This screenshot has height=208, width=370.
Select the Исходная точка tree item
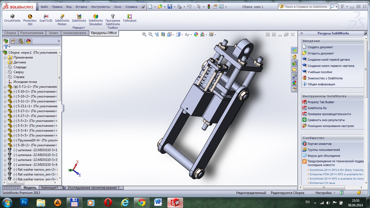pyautogui.click(x=25, y=82)
